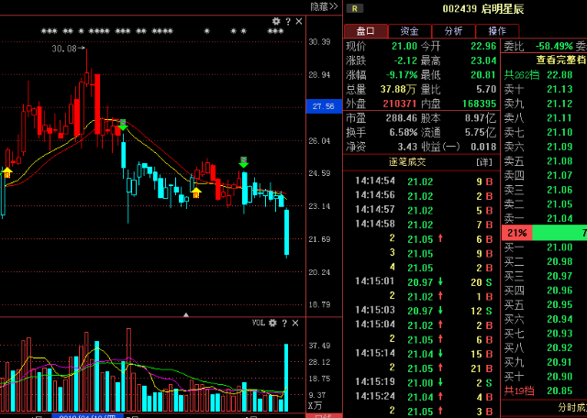Select the 14:15:03 trade row at 20.97
The width and height of the screenshot is (587, 418).
point(424,311)
